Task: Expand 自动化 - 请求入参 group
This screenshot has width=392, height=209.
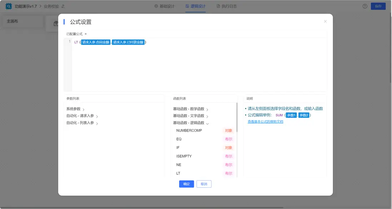Action: (x=82, y=116)
